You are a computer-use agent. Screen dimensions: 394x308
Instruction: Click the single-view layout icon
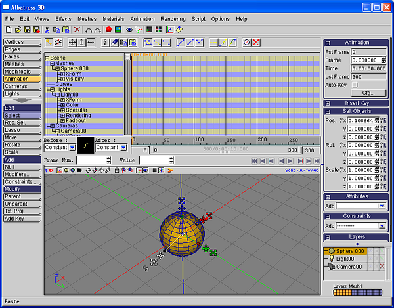(149, 30)
